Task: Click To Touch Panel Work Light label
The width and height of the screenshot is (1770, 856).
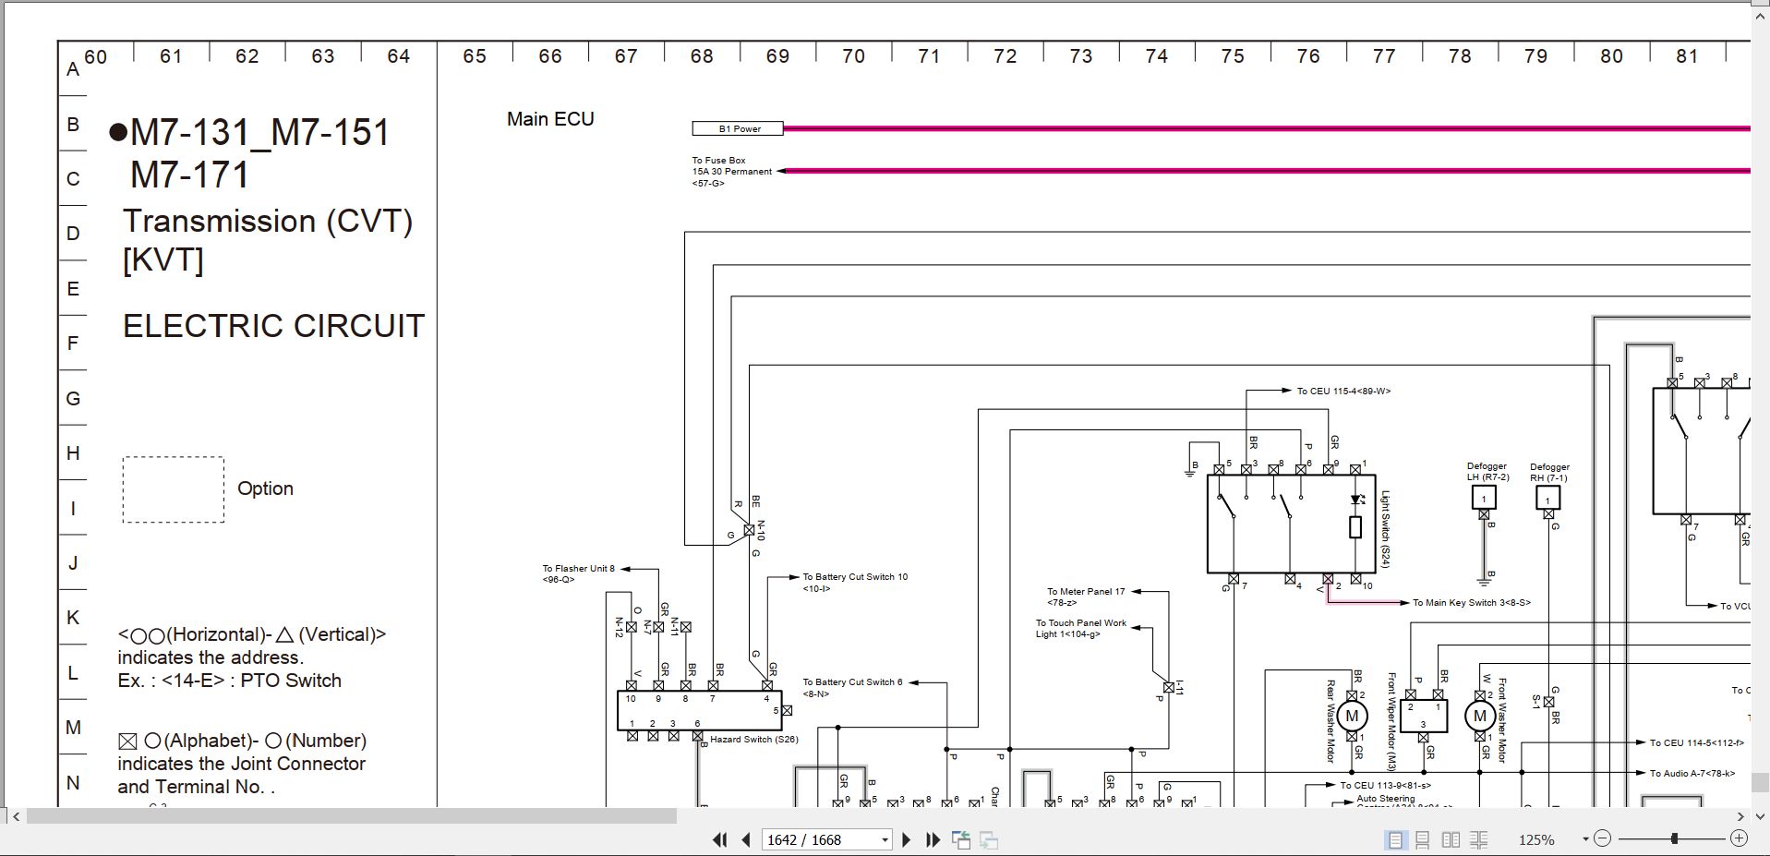Action: [1081, 629]
